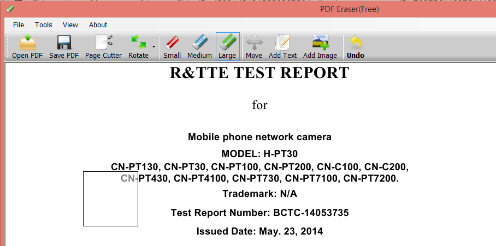496x246 pixels.
Task: Click the 'Mobile phone network camera' line
Action: (x=259, y=137)
